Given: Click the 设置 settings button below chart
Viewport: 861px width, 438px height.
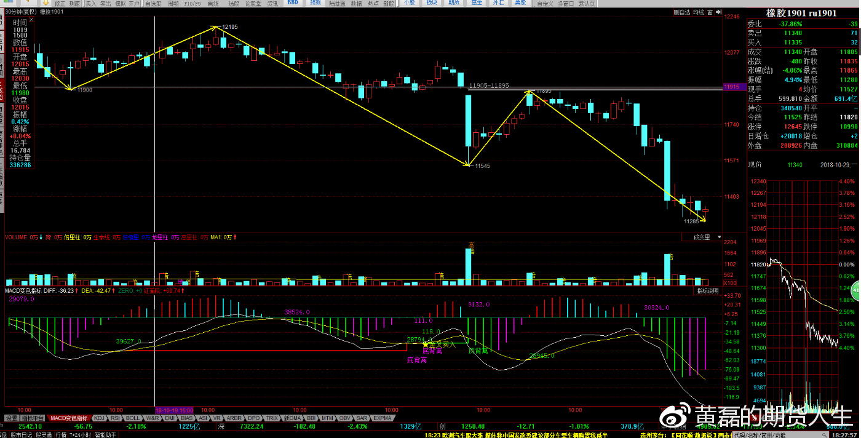Looking at the screenshot, I should click(x=12, y=418).
